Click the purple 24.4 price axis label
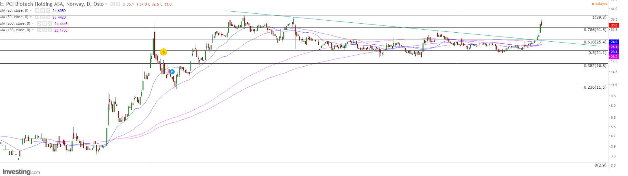The height and width of the screenshot is (176, 628). (x=614, y=47)
